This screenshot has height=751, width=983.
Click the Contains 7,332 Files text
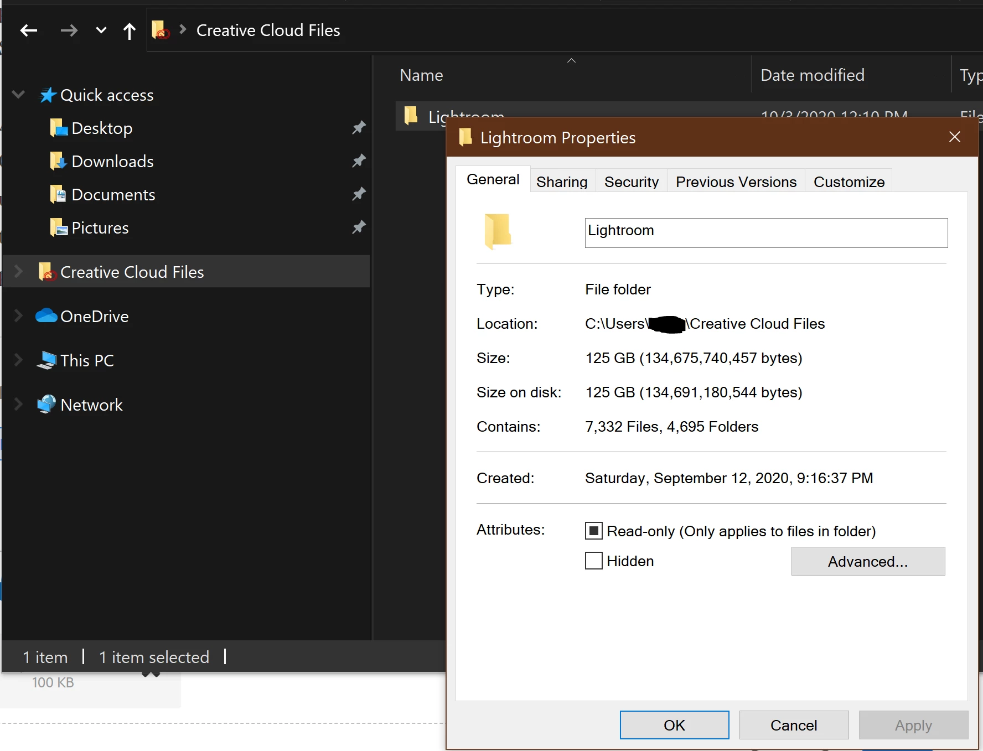671,427
